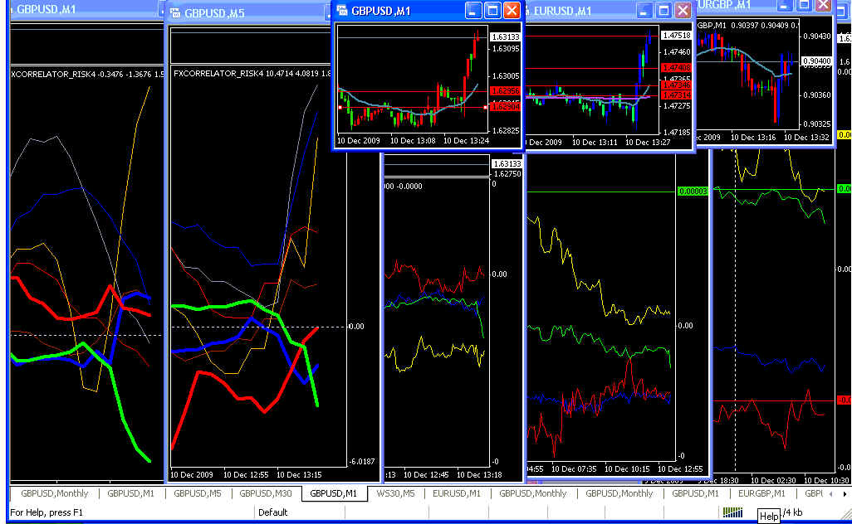Click the chart icon in the active GBPUSD,M1 title bar
The width and height of the screenshot is (852, 524).
tap(342, 10)
